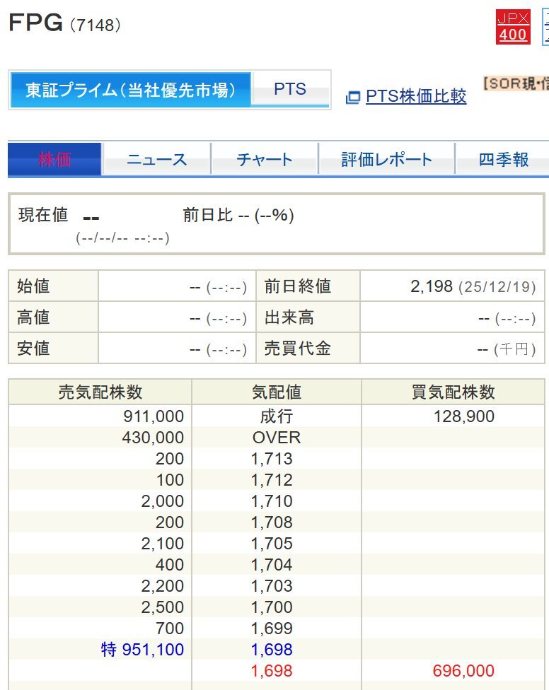Open the チャート tab
549x690 pixels.
click(x=265, y=159)
